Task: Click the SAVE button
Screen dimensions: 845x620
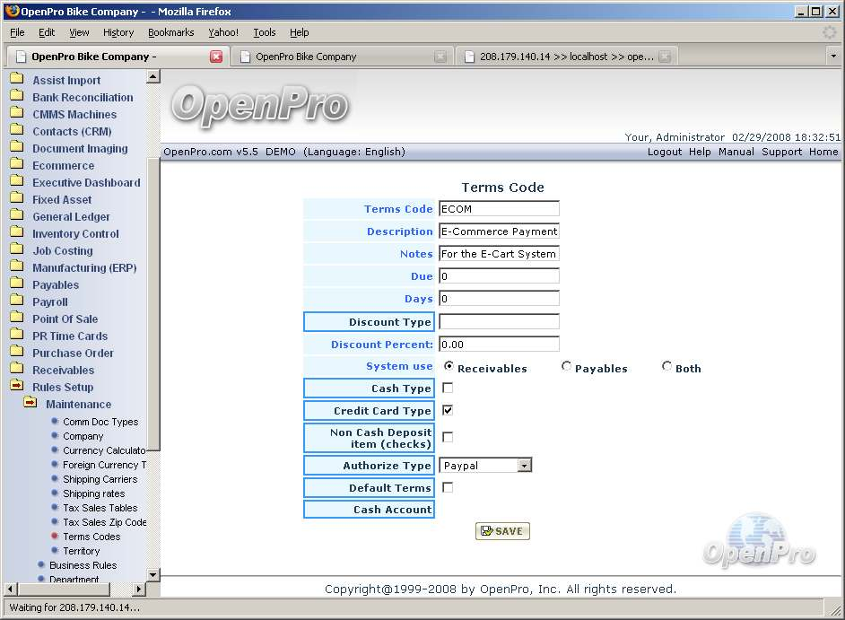Action: click(502, 531)
